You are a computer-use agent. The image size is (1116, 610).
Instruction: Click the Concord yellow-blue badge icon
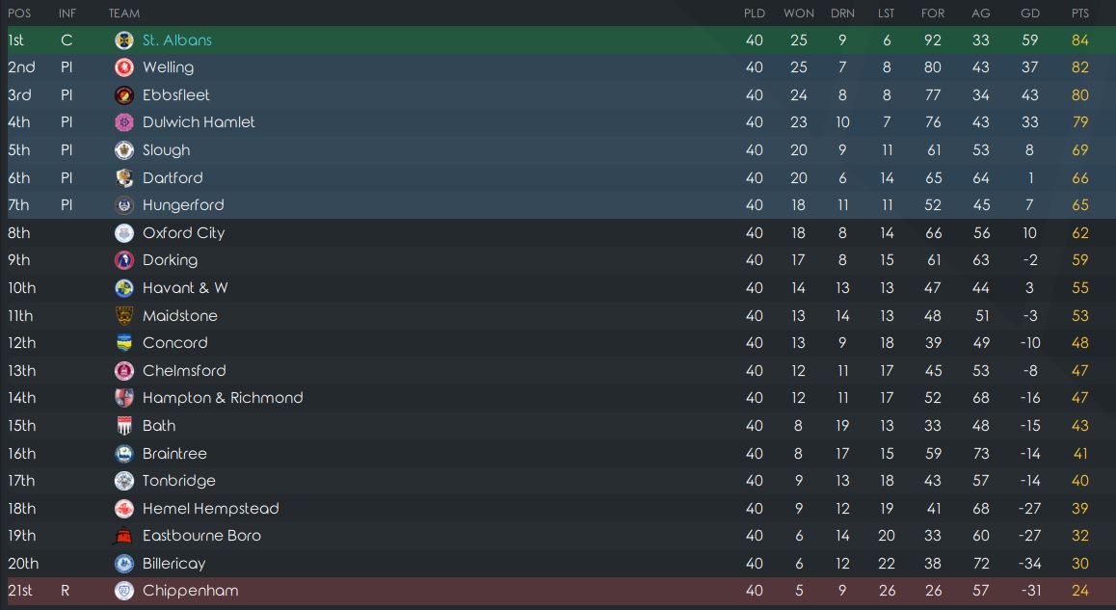(x=123, y=343)
